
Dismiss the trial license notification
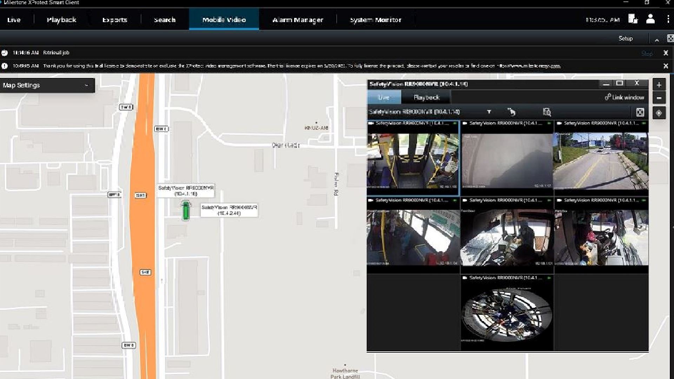tap(666, 66)
